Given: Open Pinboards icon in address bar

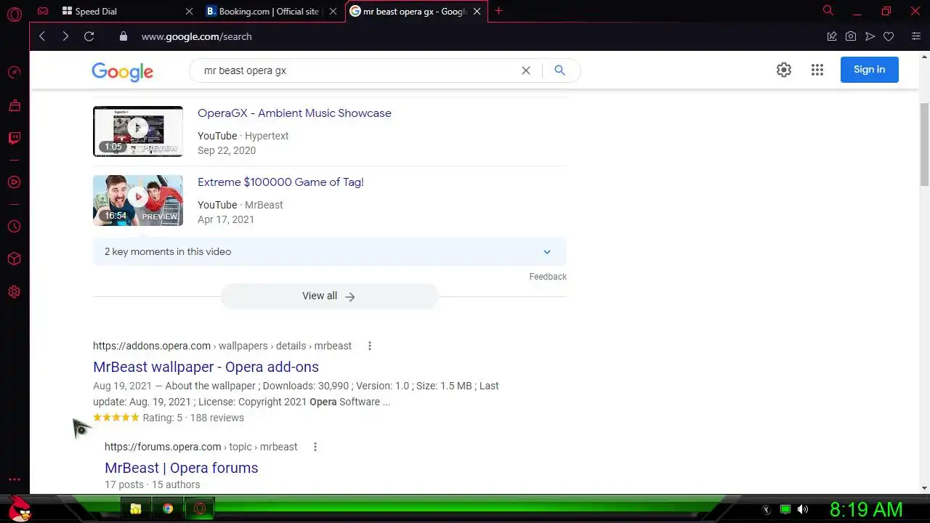Looking at the screenshot, I should (x=832, y=36).
